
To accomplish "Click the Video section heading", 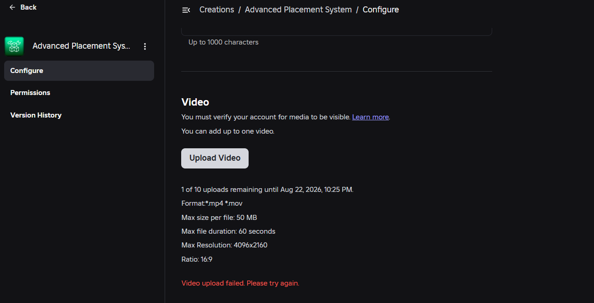I will pyautogui.click(x=195, y=102).
